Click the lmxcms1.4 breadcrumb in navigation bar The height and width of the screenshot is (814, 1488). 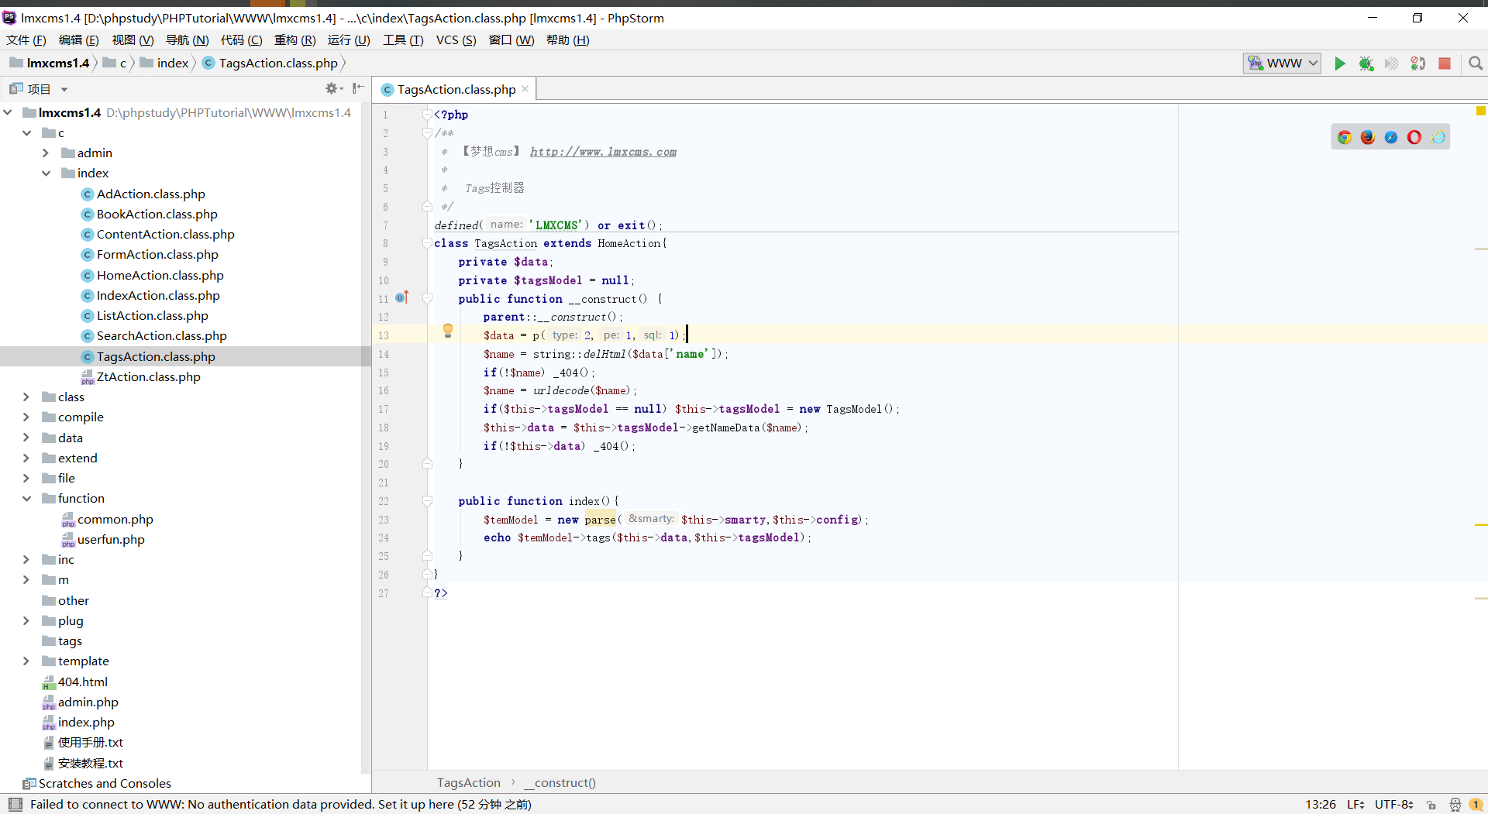click(50, 63)
